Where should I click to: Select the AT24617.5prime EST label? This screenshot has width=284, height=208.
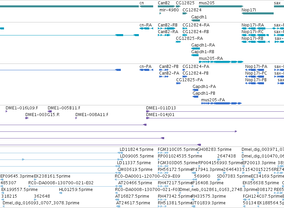click(x=133, y=203)
